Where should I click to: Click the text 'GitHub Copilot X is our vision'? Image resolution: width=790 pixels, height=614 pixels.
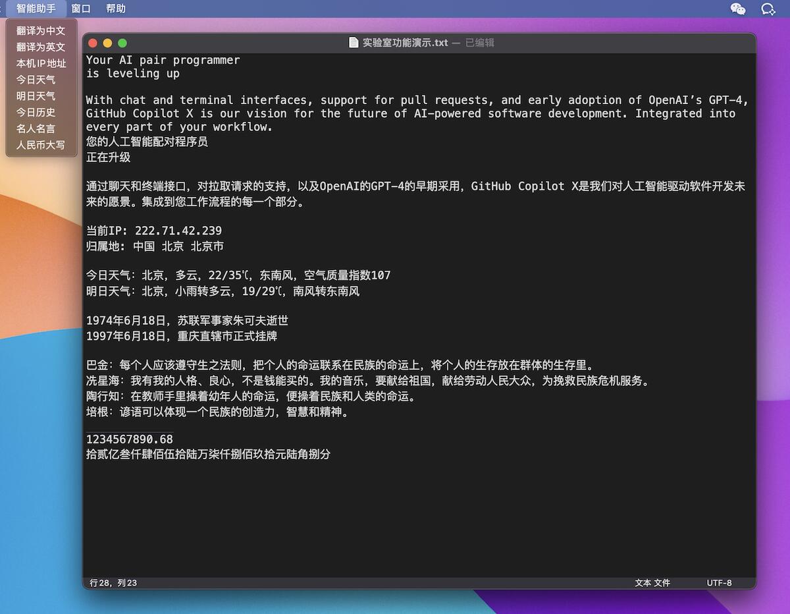click(x=186, y=113)
